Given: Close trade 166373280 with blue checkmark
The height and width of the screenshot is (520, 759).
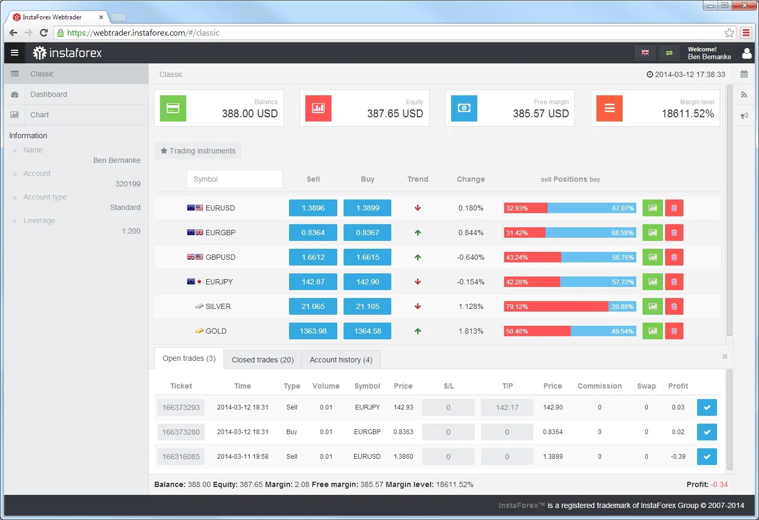Looking at the screenshot, I should coord(707,432).
